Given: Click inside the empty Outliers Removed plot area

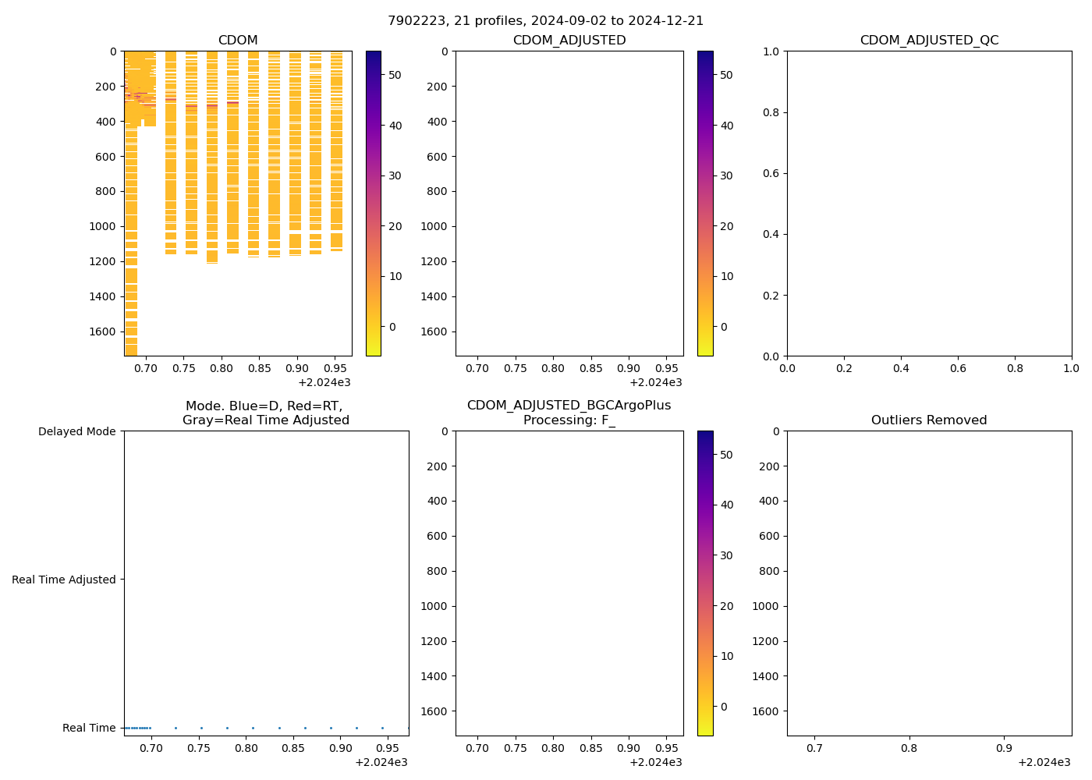Looking at the screenshot, I should [929, 583].
